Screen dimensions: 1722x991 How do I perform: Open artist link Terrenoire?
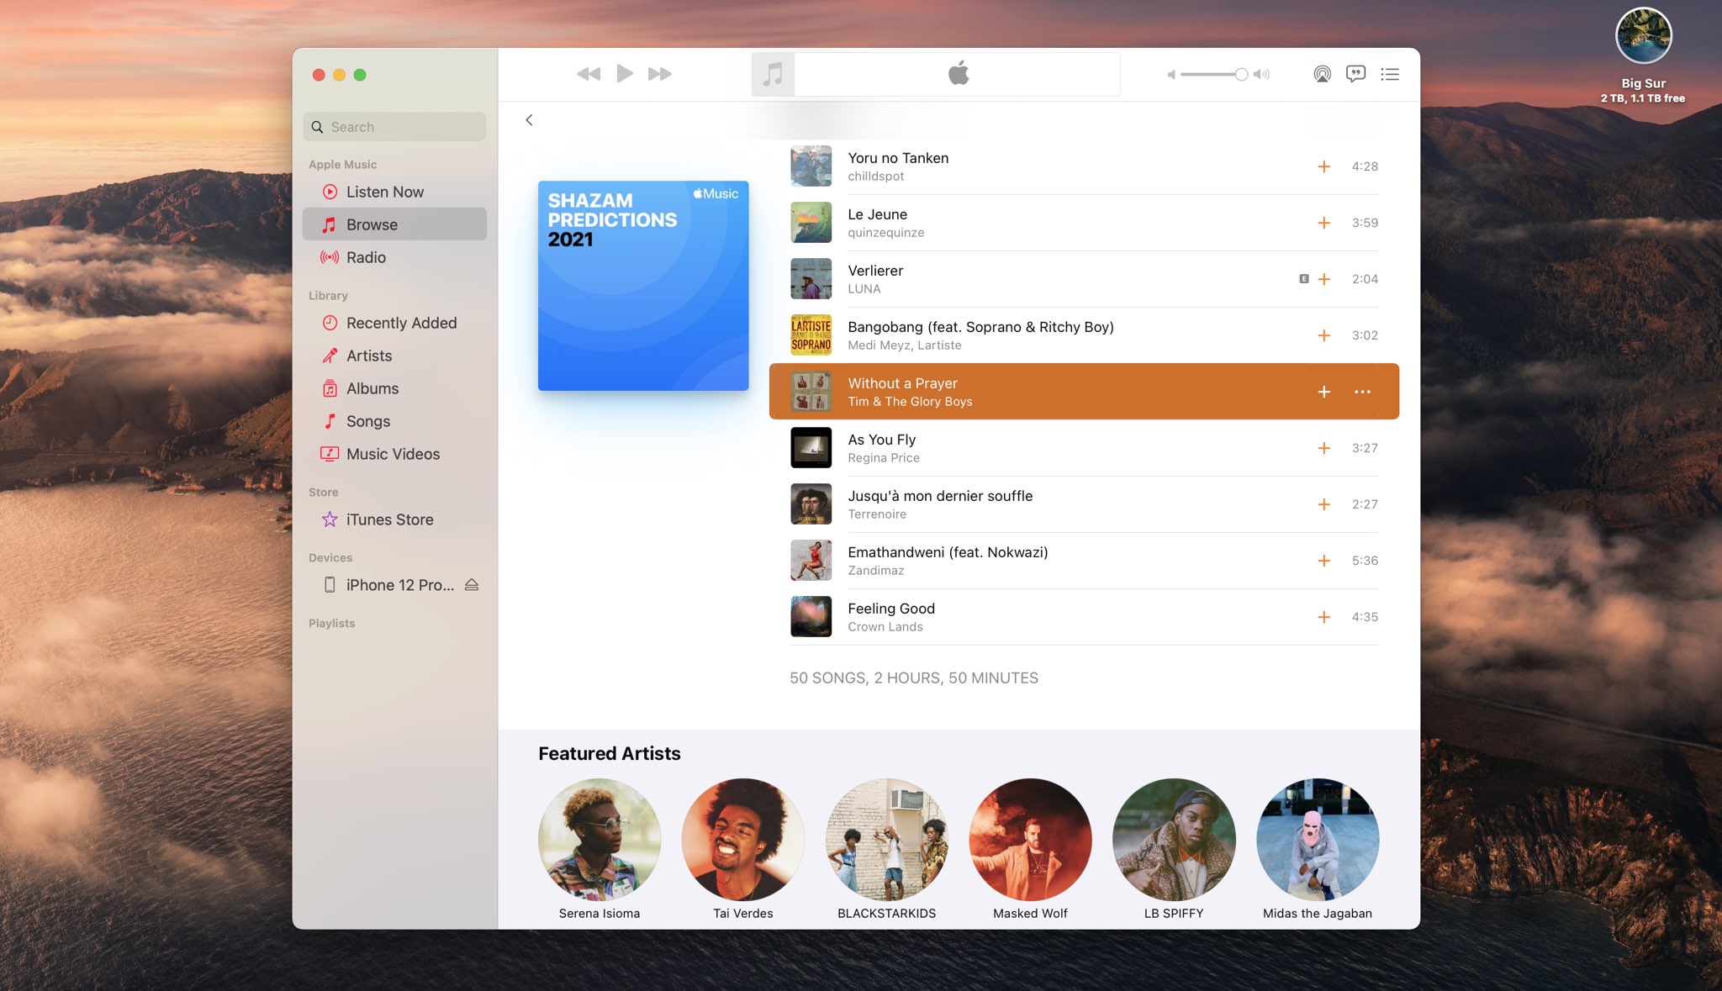coord(877,514)
